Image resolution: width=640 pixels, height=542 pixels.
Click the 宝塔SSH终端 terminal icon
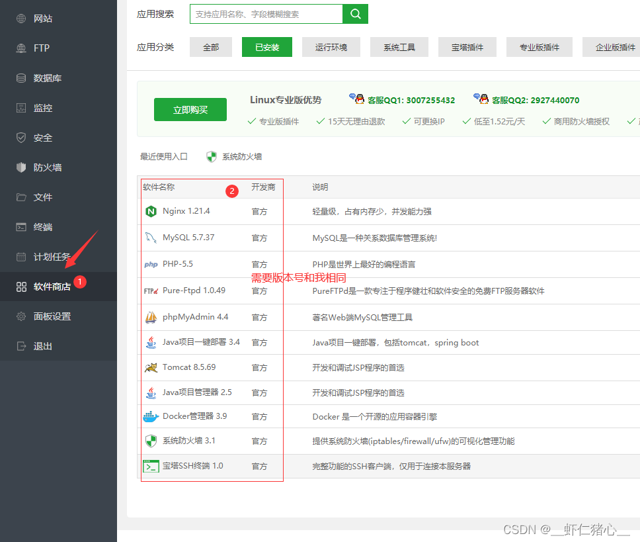coord(151,466)
